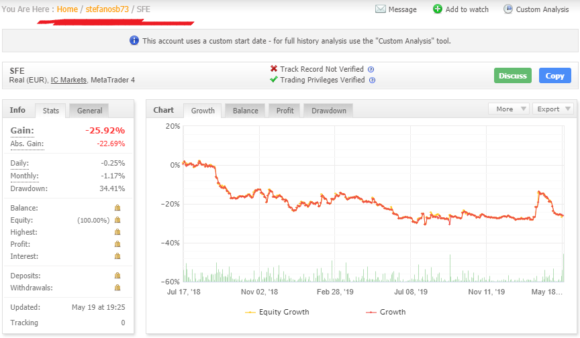The height and width of the screenshot is (338, 580).
Task: Switch to the Drawdown chart tab
Action: pyautogui.click(x=329, y=111)
